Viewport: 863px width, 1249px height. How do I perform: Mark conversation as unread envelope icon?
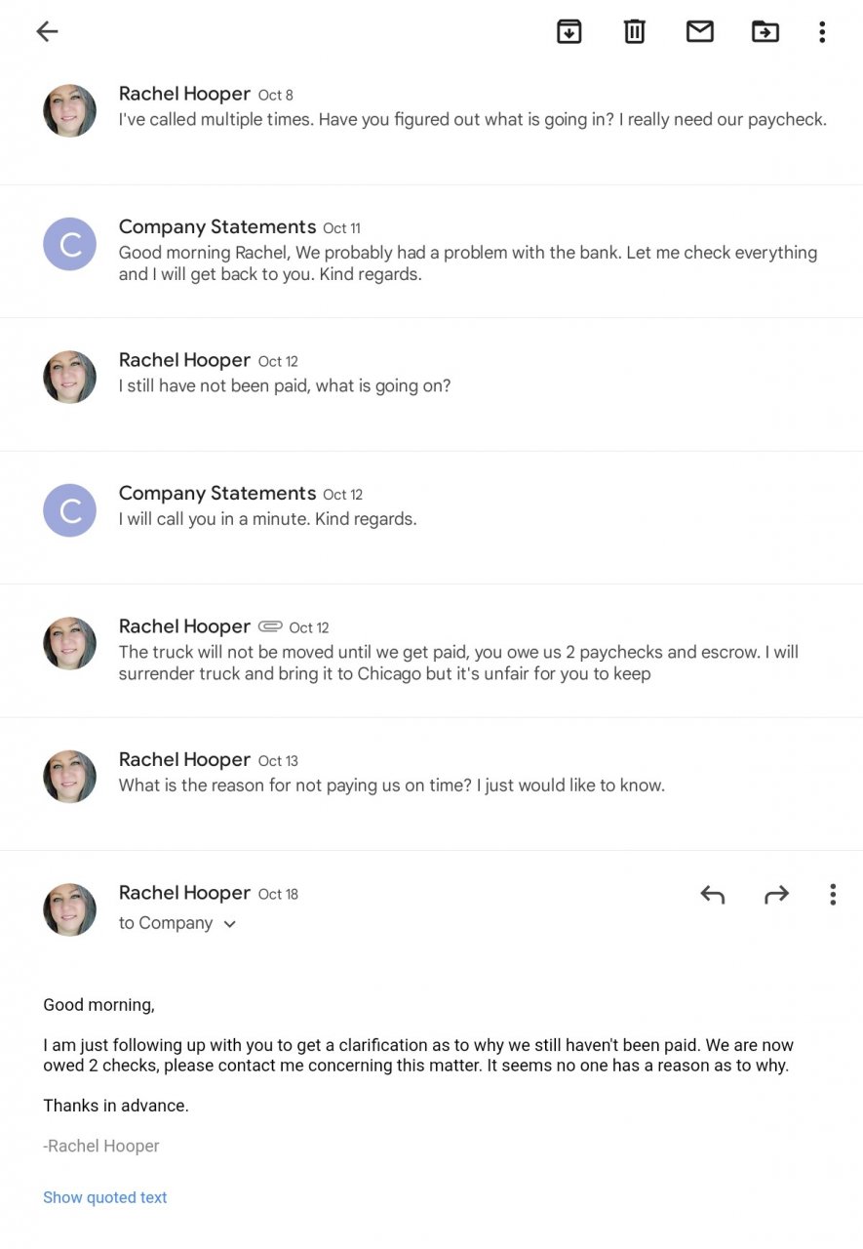(x=700, y=31)
